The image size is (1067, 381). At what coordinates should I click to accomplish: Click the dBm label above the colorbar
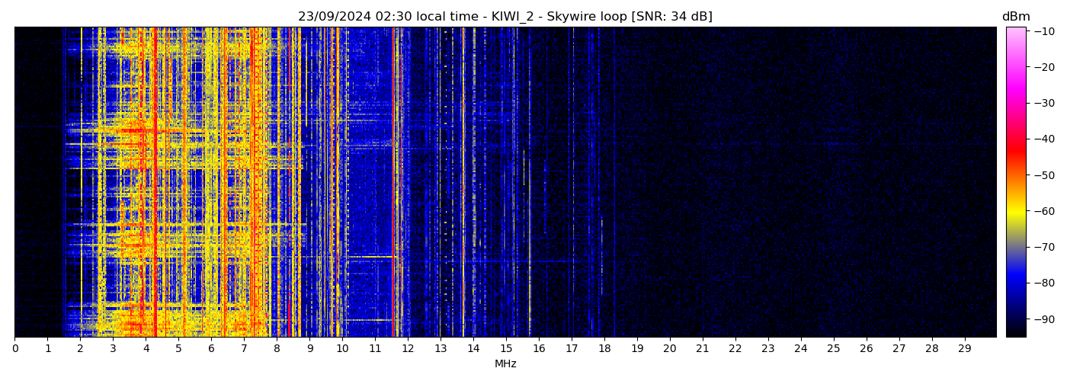pyautogui.click(x=1015, y=17)
